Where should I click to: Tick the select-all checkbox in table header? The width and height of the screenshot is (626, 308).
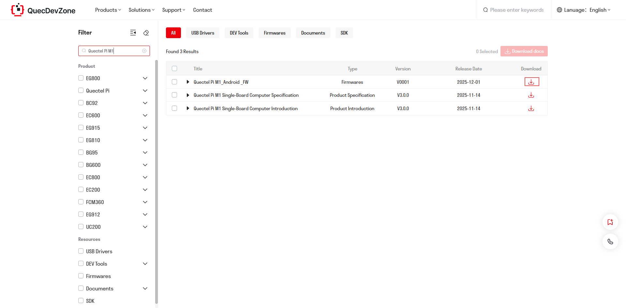coord(174,68)
